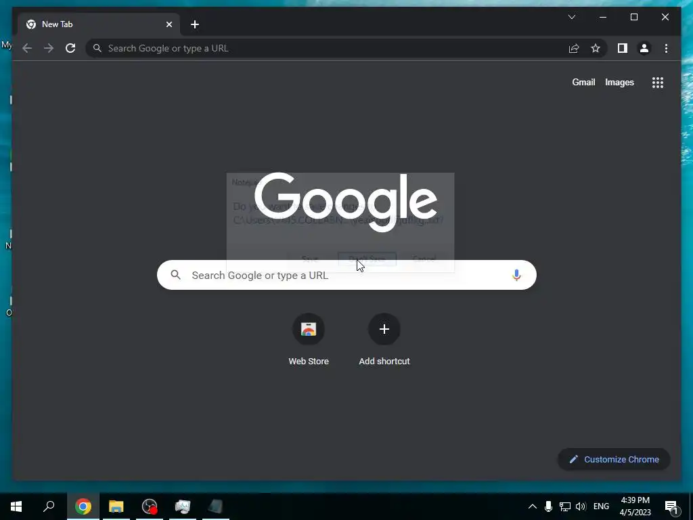
Task: Switch to Chrome in the taskbar
Action: 83,506
